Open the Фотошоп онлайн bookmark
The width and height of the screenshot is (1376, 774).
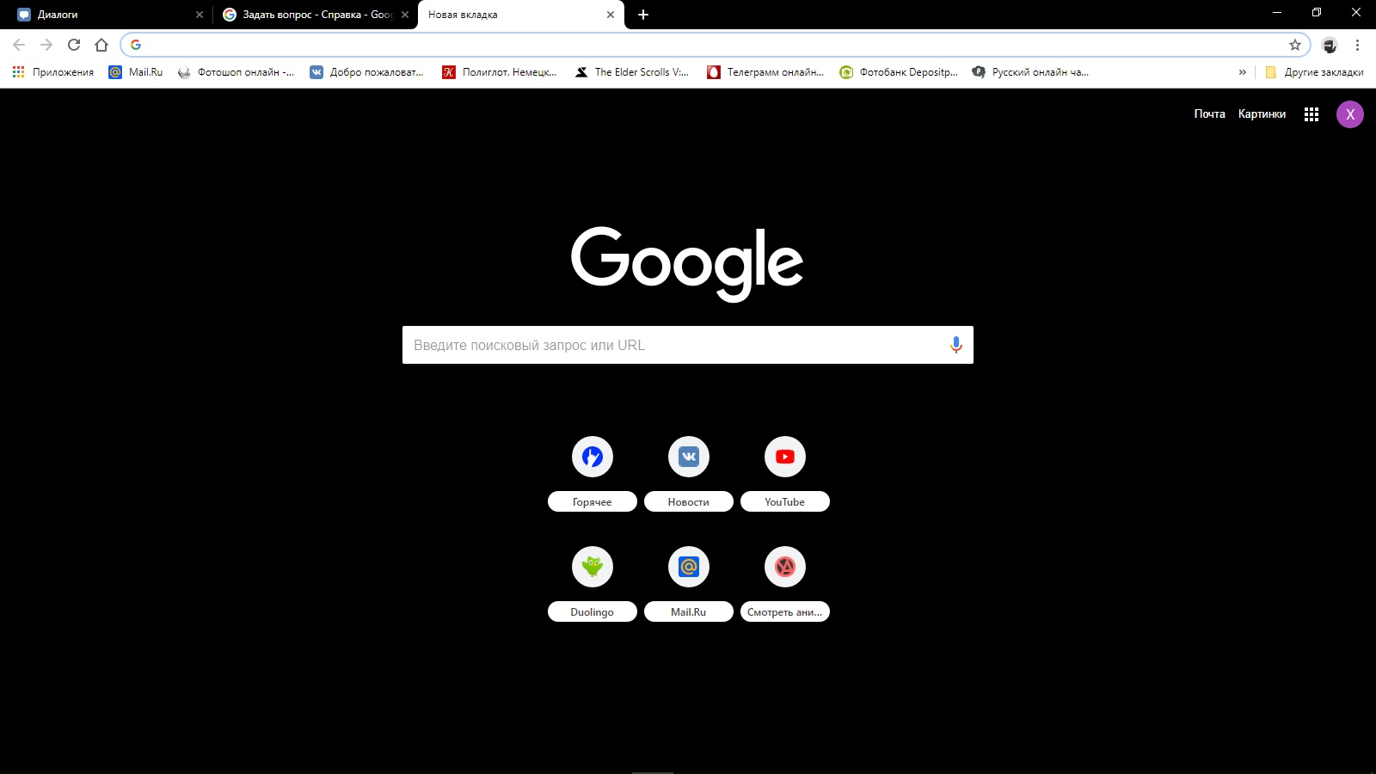click(236, 72)
